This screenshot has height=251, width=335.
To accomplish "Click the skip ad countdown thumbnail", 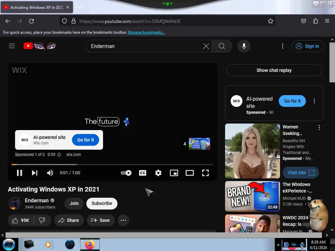I will 199,144.
